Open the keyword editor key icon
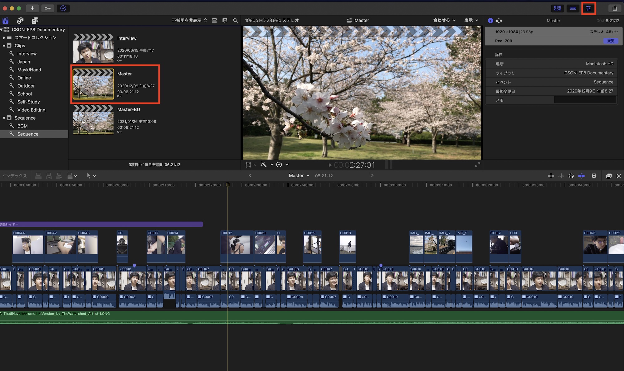Viewport: 624px width, 371px height. (47, 8)
